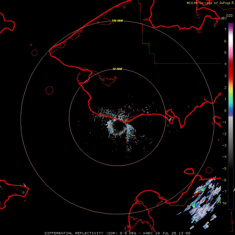The width and height of the screenshot is (235, 235).
Task: Click the legend value 4
Action: pyautogui.click(x=225, y=64)
